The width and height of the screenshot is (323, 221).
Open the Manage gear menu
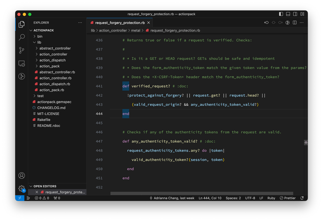(22, 188)
